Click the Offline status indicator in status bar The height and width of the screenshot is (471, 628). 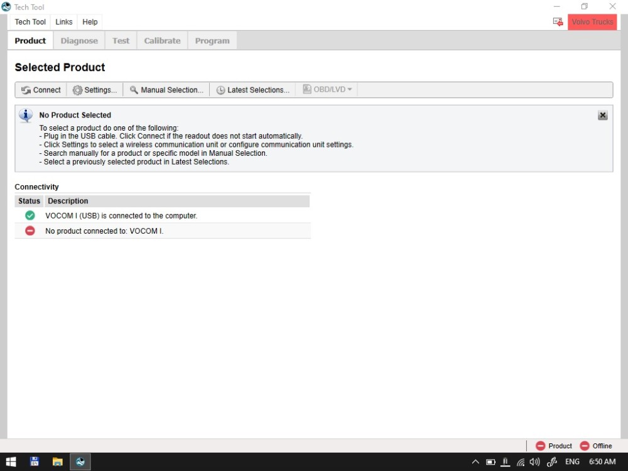(596, 446)
